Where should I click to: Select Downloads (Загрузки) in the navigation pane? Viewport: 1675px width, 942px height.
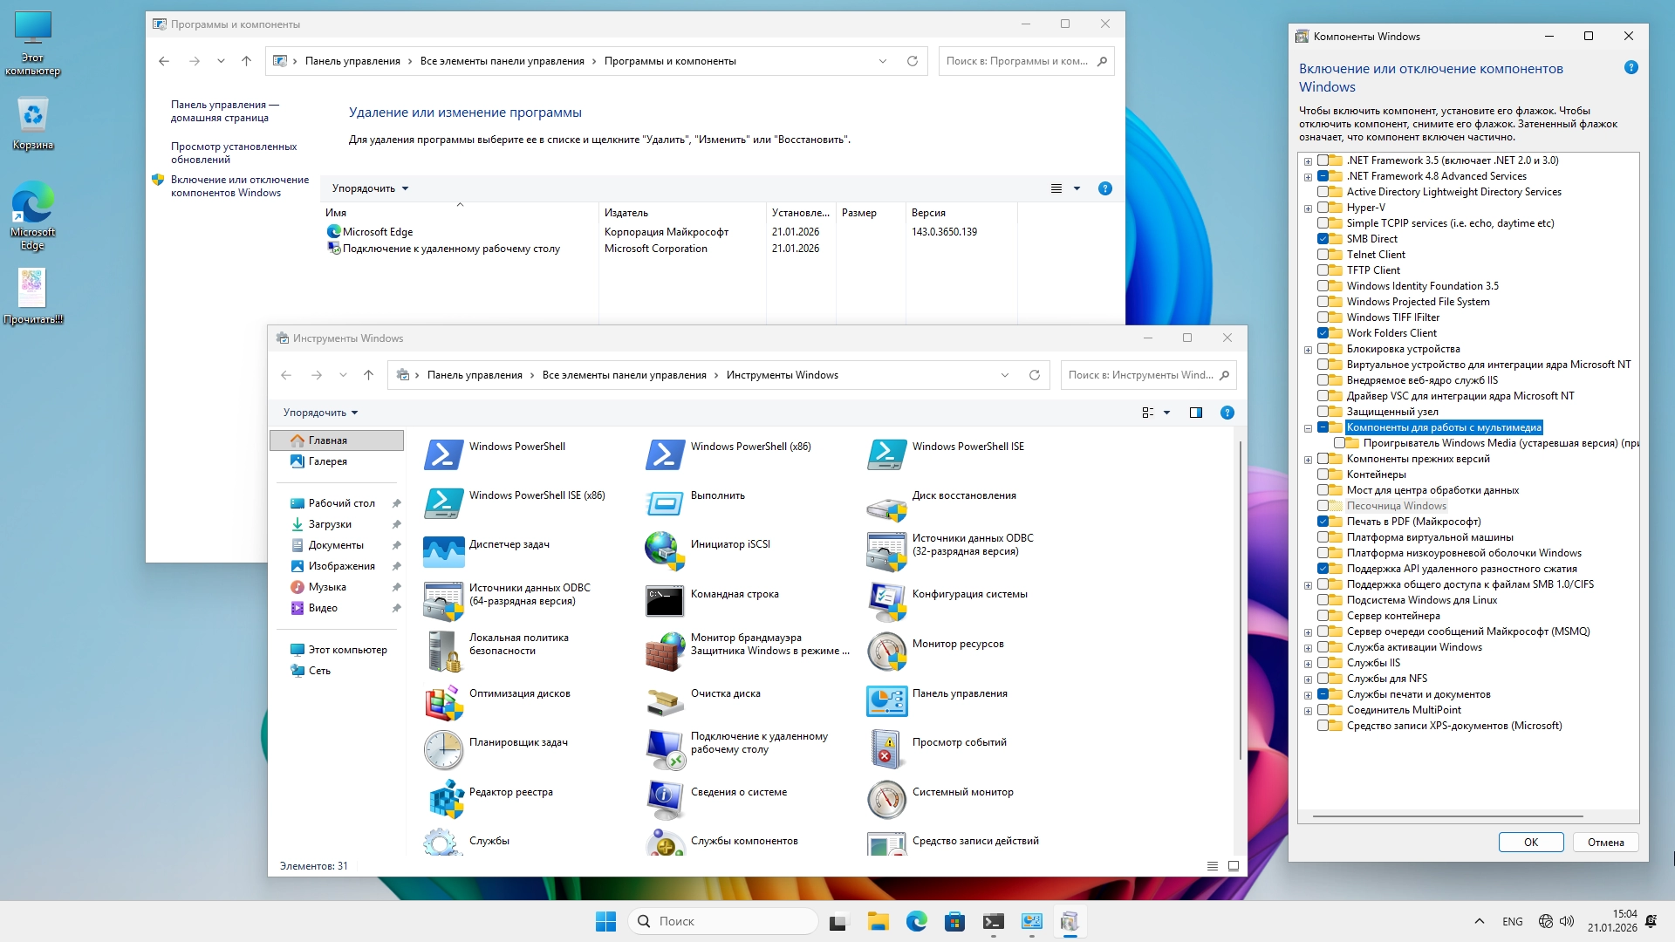pos(330,524)
